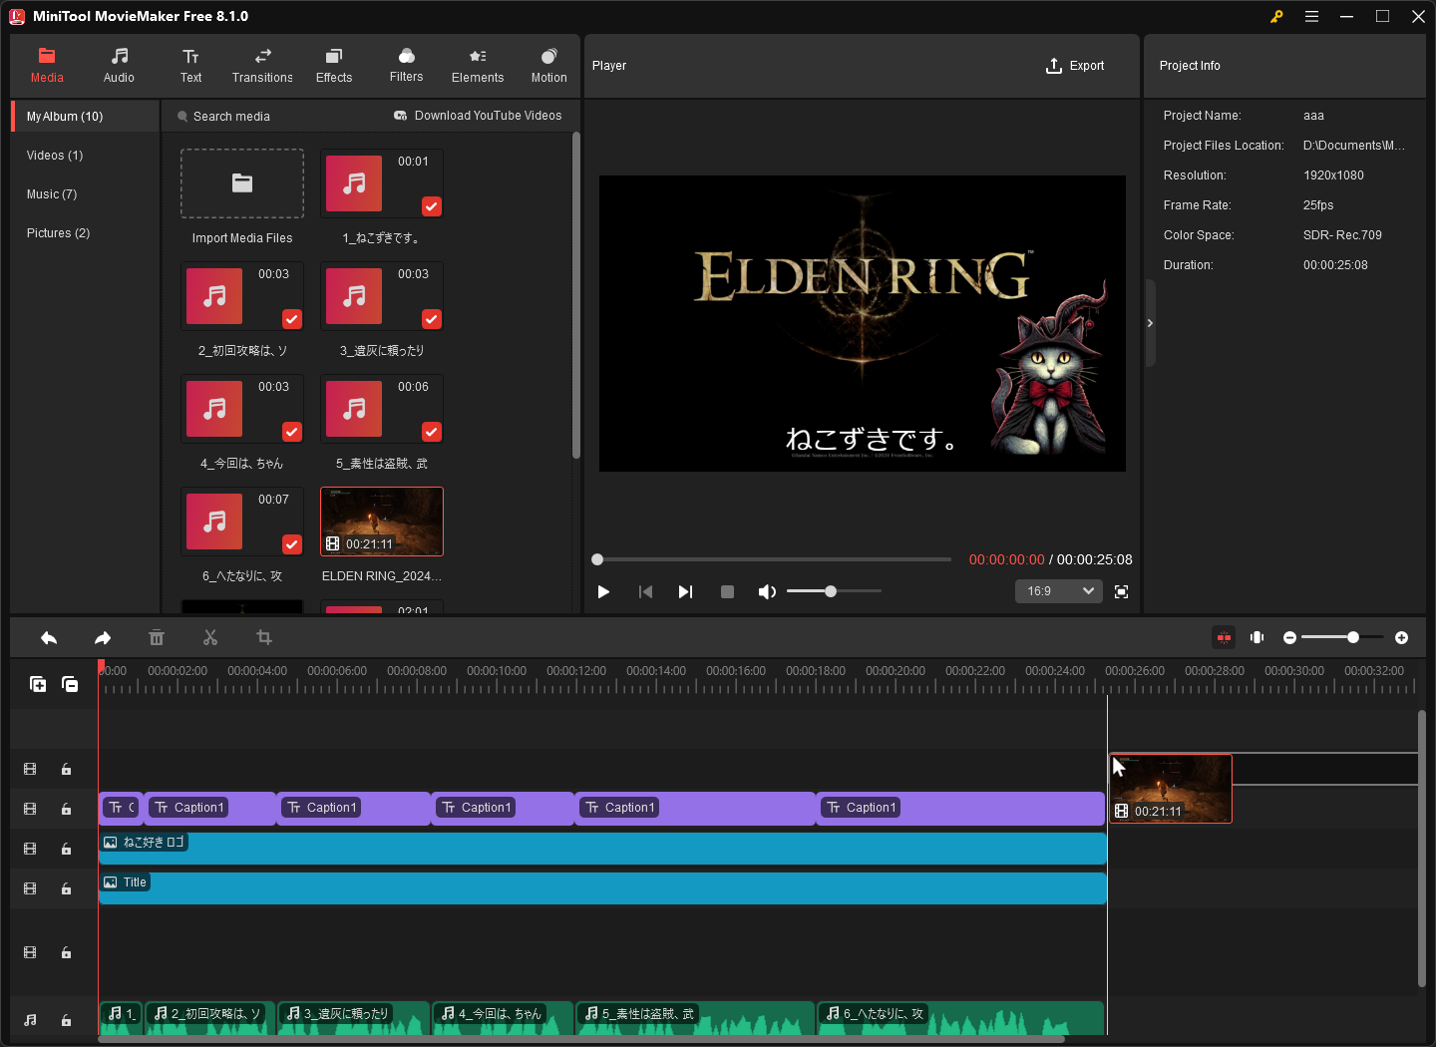Play the video preview

pyautogui.click(x=603, y=592)
